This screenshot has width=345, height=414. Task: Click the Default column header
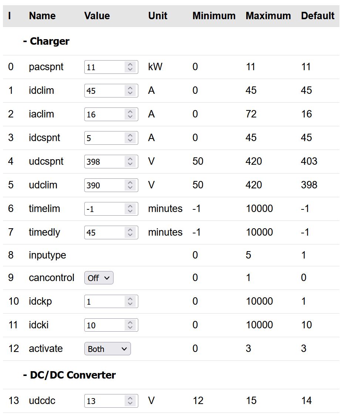coord(318,16)
